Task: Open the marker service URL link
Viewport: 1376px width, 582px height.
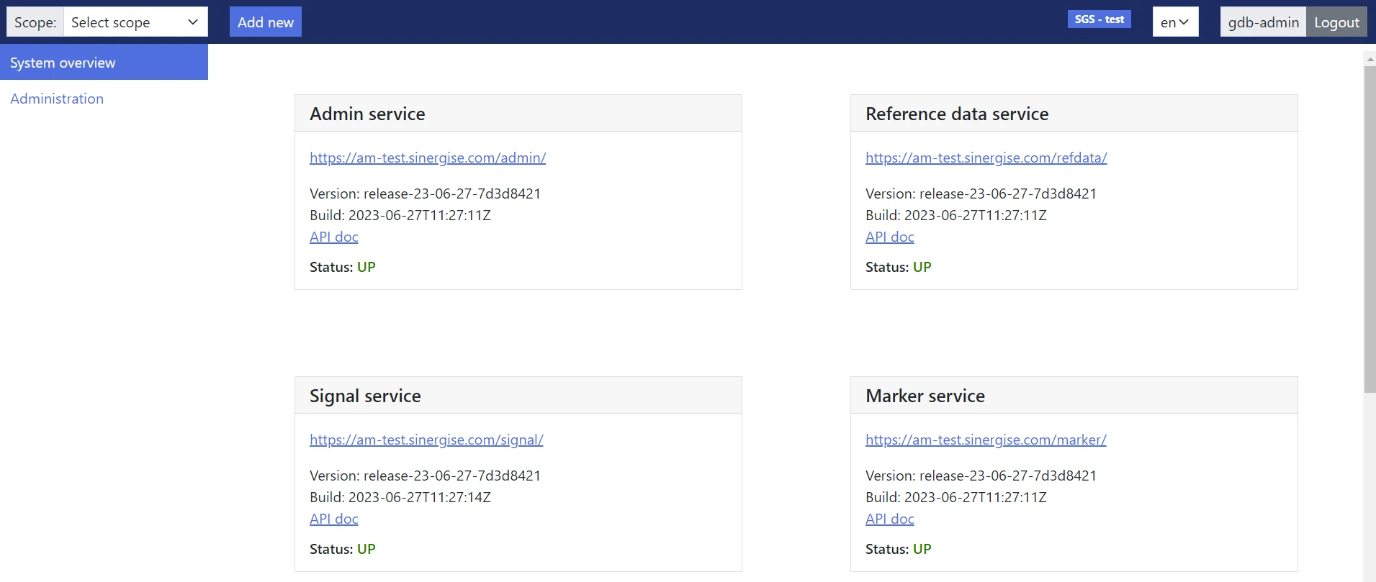Action: [x=986, y=440]
